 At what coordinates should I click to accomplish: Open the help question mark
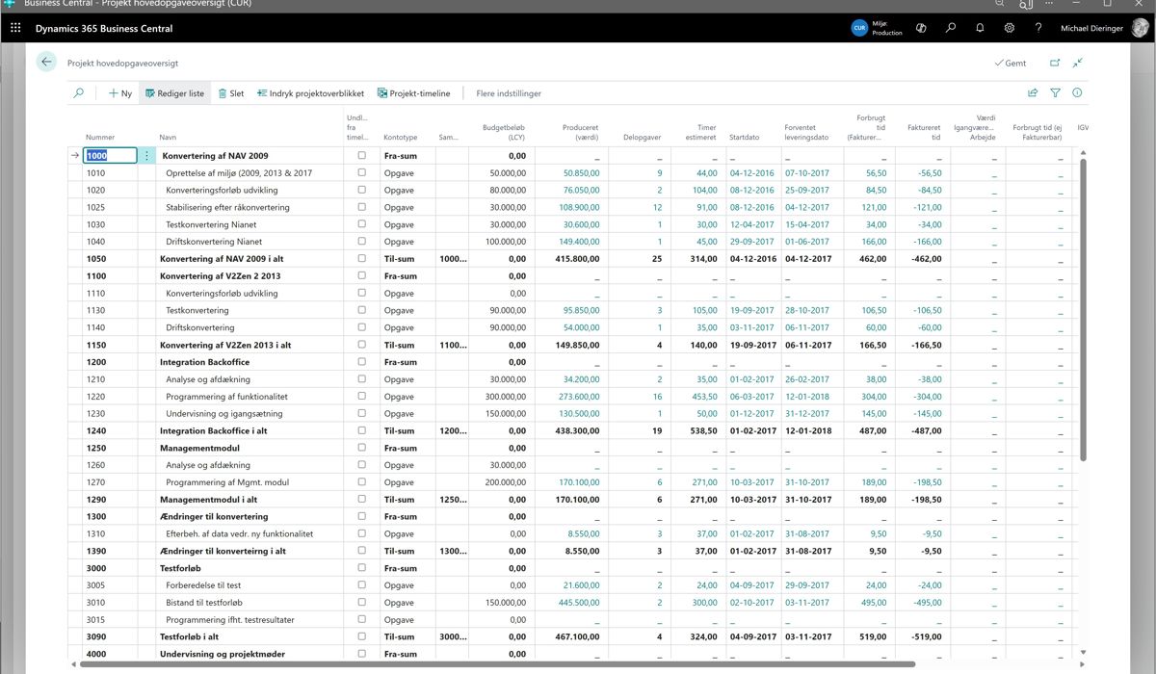[x=1038, y=28]
